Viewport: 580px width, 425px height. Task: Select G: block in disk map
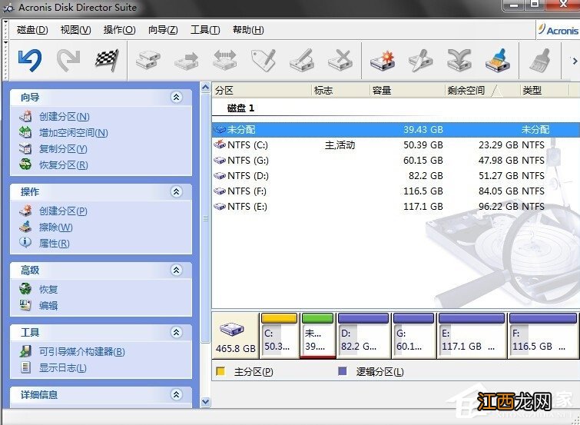pyautogui.click(x=414, y=335)
